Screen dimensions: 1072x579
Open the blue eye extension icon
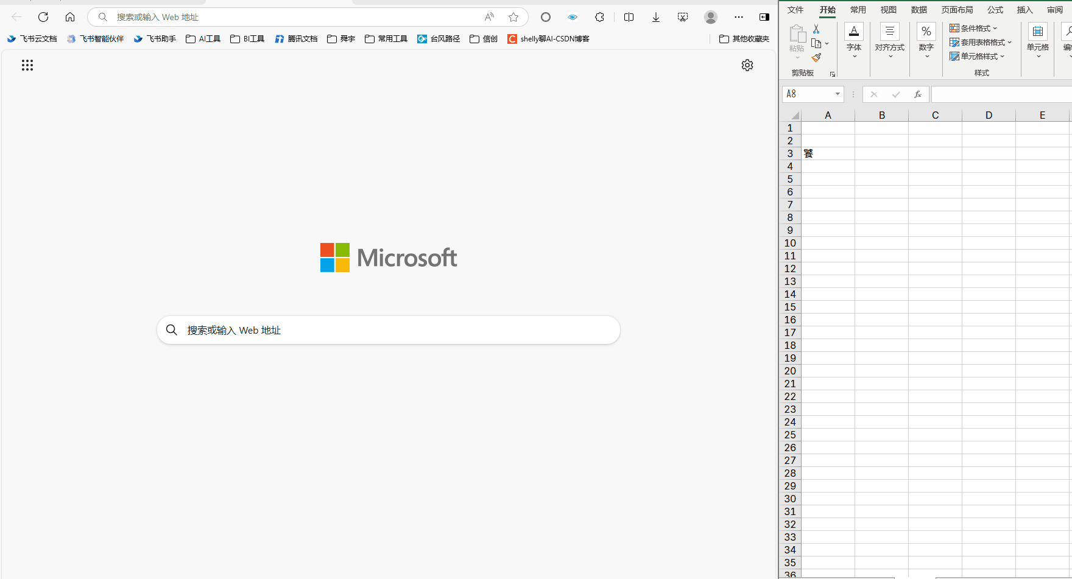[x=573, y=17]
